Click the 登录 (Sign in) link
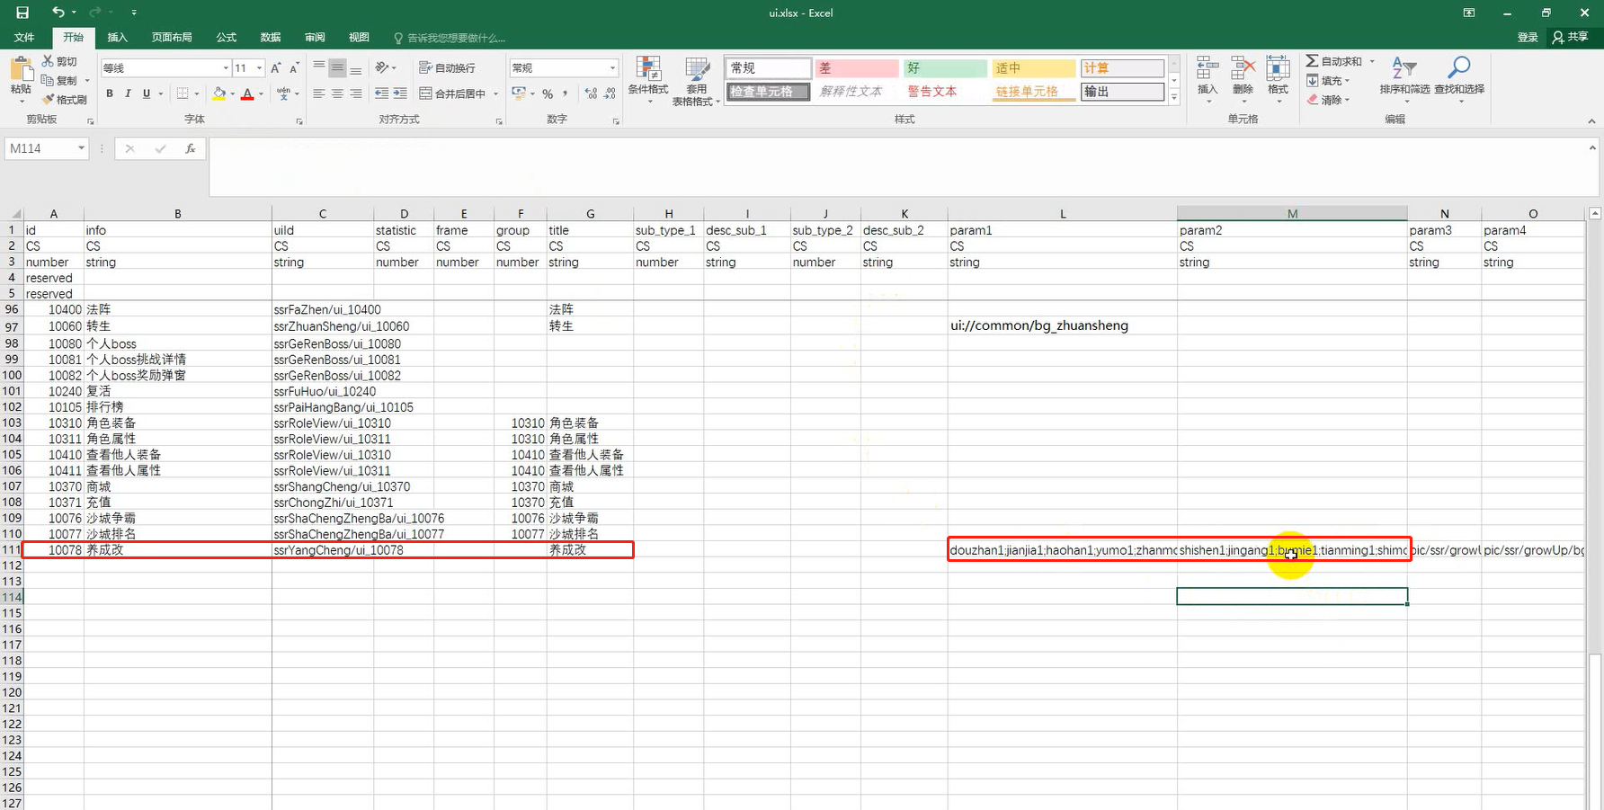 pos(1528,37)
